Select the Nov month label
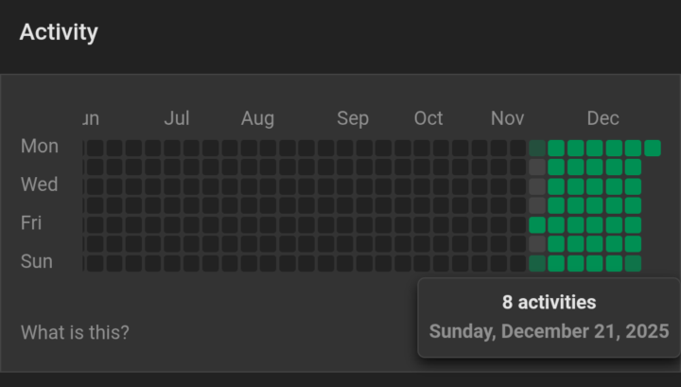The image size is (681, 387). [x=508, y=118]
